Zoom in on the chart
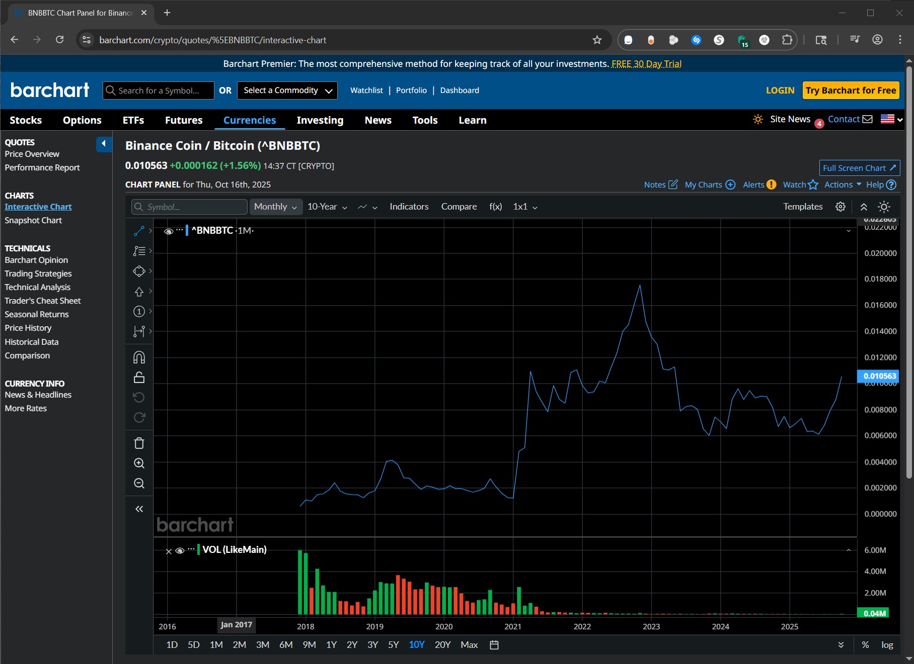This screenshot has height=664, width=914. (x=139, y=463)
